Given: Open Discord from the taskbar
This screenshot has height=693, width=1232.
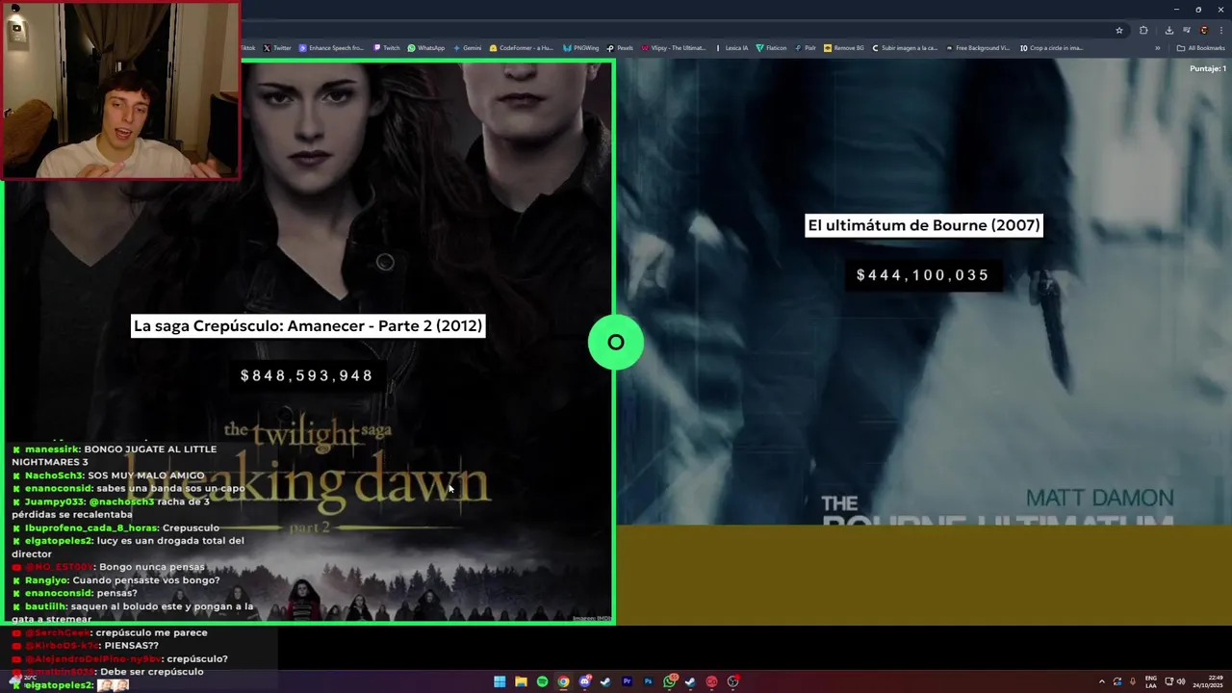Looking at the screenshot, I should [584, 681].
